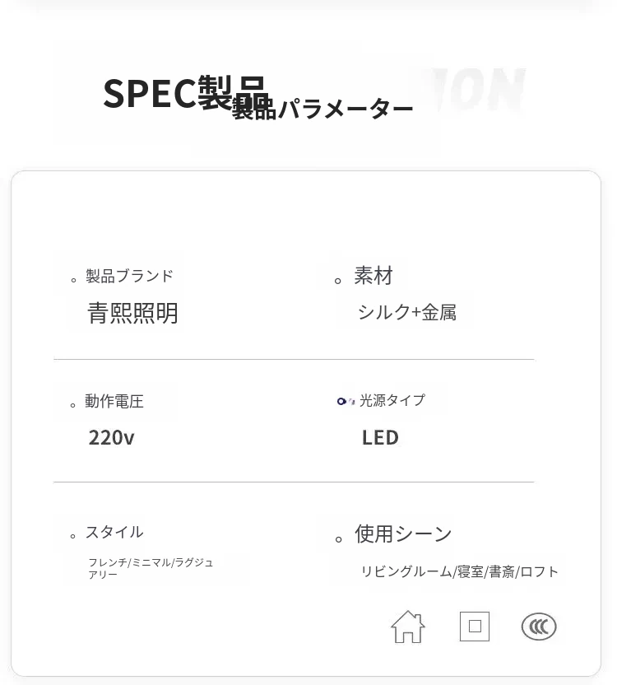Select the リビングルーム/寝室/書斎/ロフト scene text
This screenshot has height=685, width=617.
[459, 571]
